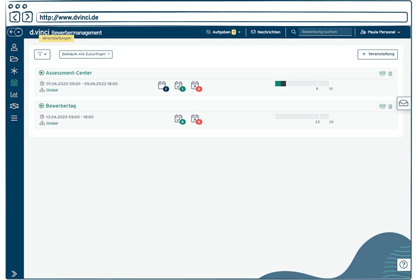Click the Zeitraum: Alle Zukünftigen filter chip
The image size is (418, 280).
[x=86, y=54]
